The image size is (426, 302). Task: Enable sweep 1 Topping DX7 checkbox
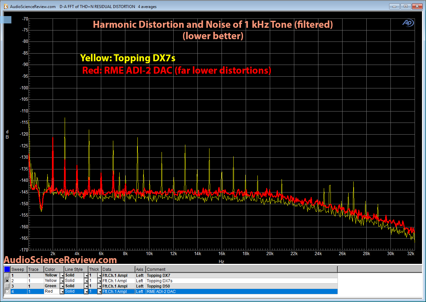point(7,275)
